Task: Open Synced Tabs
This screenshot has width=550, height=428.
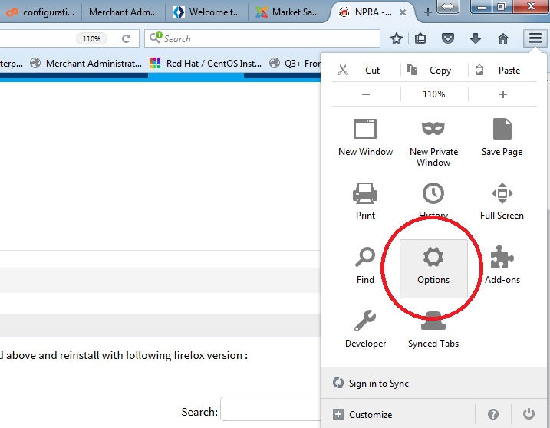Action: point(433,321)
